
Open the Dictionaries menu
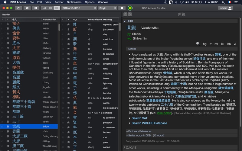point(74,2)
